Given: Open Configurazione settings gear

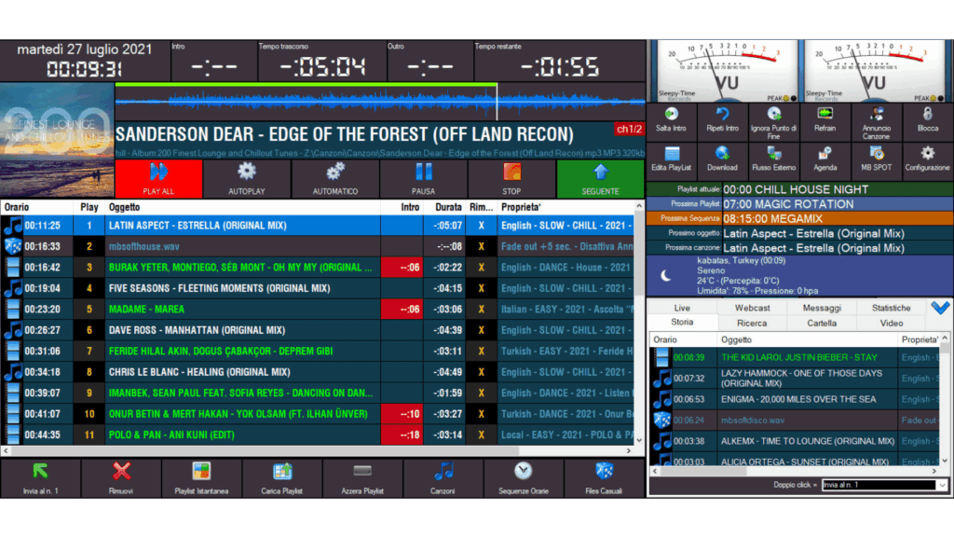Looking at the screenshot, I should point(927,154).
